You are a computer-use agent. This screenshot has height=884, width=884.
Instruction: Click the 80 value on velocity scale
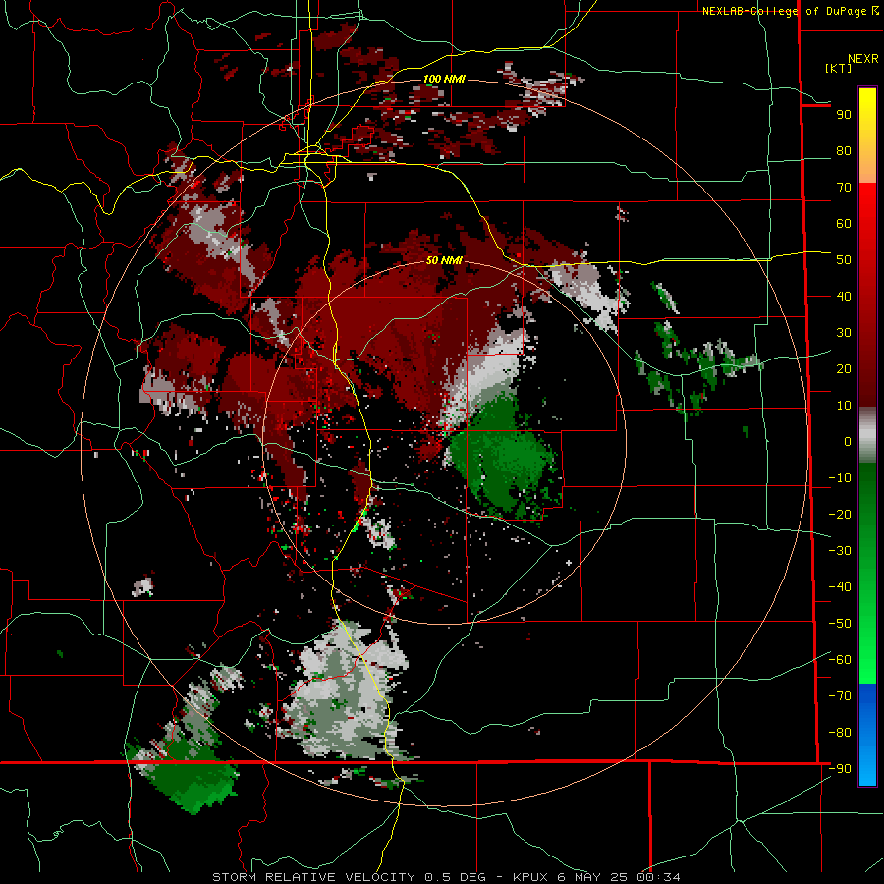click(x=844, y=151)
